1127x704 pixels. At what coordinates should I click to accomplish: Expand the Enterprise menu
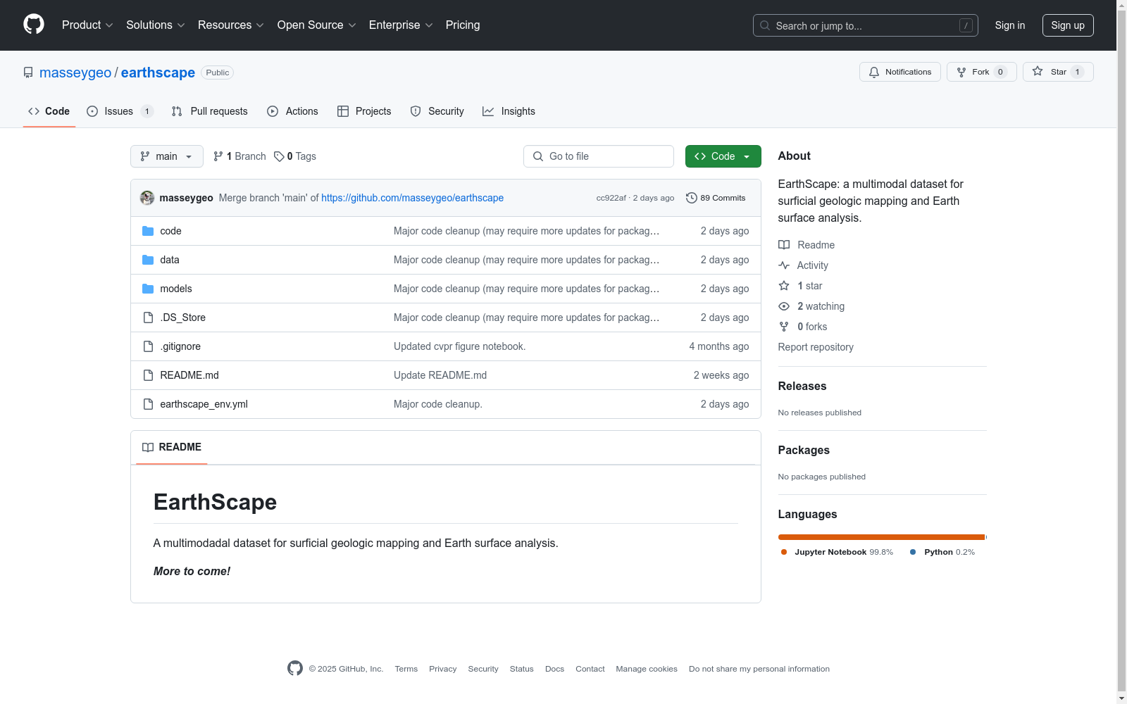[x=401, y=25]
